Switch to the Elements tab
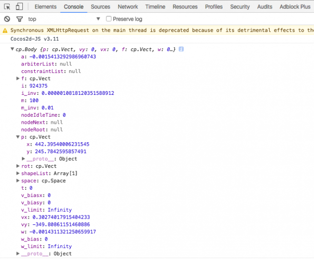The image size is (314, 259). [45, 7]
